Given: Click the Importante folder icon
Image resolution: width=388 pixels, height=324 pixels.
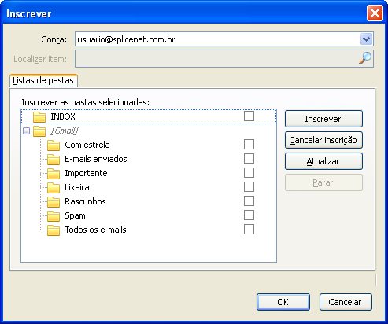Looking at the screenshot, I should pos(54,173).
